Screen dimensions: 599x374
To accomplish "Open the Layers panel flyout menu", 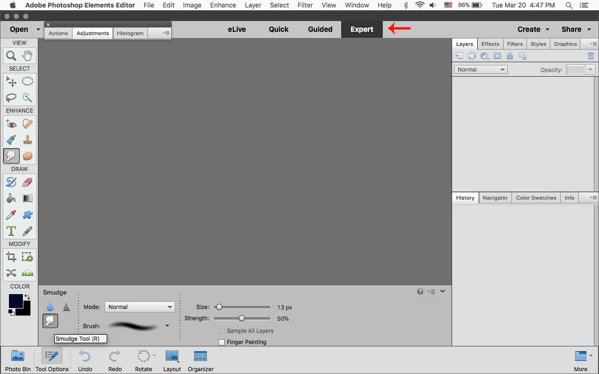I will 593,44.
